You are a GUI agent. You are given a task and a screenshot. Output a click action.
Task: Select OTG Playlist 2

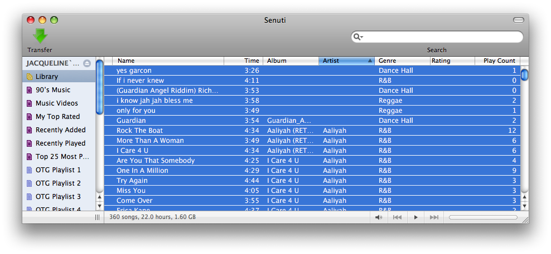59,183
